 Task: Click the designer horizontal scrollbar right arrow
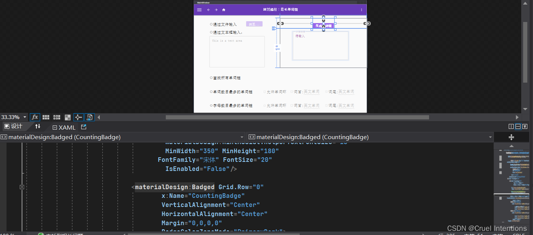517,117
